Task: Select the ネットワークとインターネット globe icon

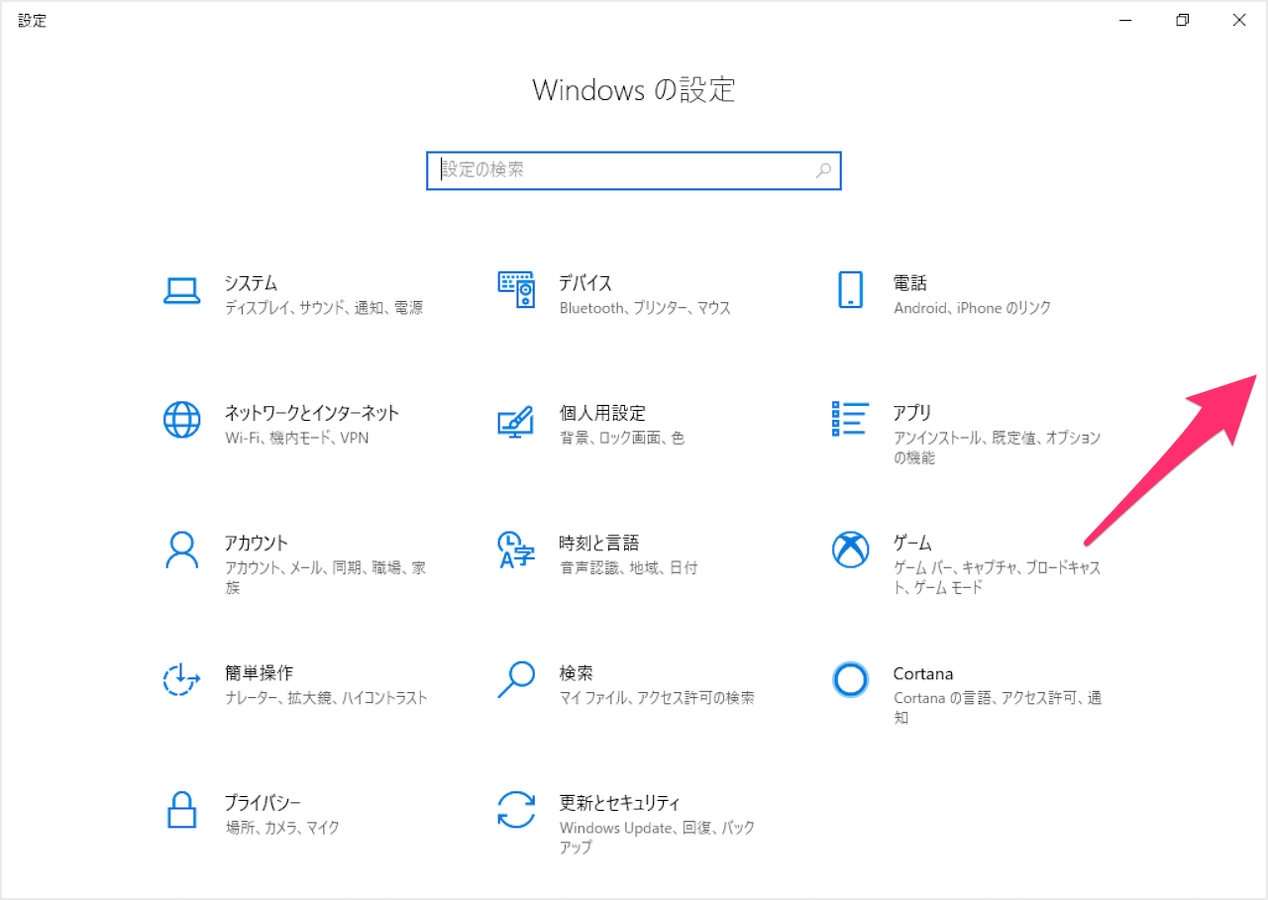Action: tap(182, 420)
